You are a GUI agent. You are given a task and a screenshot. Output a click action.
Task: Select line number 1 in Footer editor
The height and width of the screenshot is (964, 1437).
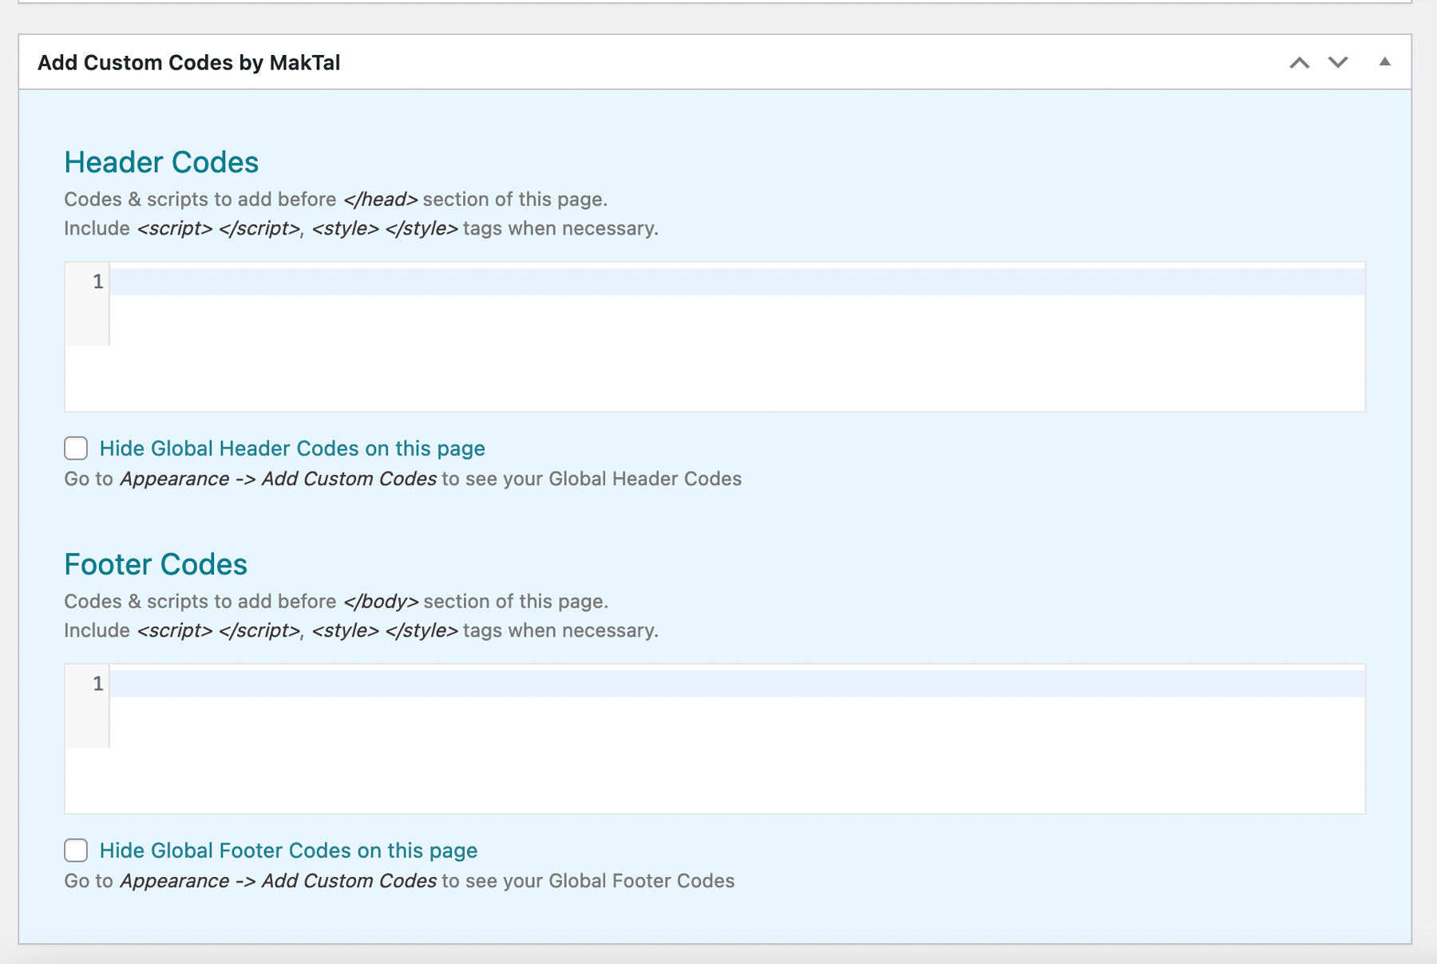coord(98,684)
